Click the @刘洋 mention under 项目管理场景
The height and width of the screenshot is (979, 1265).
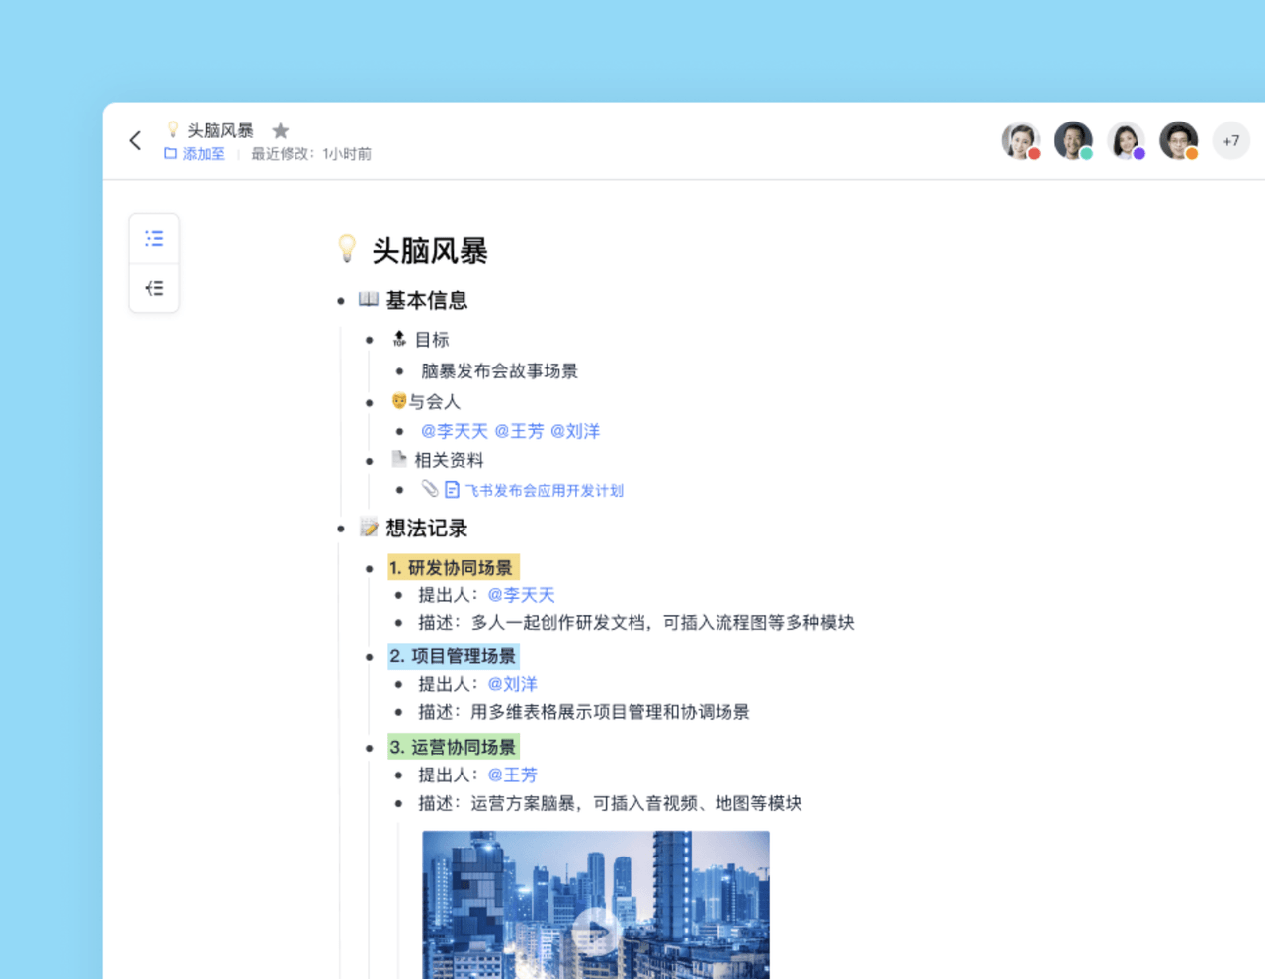(x=512, y=684)
